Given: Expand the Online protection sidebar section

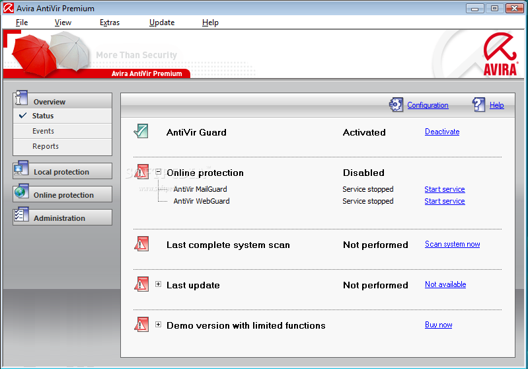Looking at the screenshot, I should pos(62,194).
